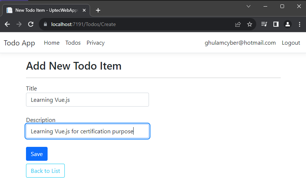
Task: Click the Logout link
Action: pos(291,43)
